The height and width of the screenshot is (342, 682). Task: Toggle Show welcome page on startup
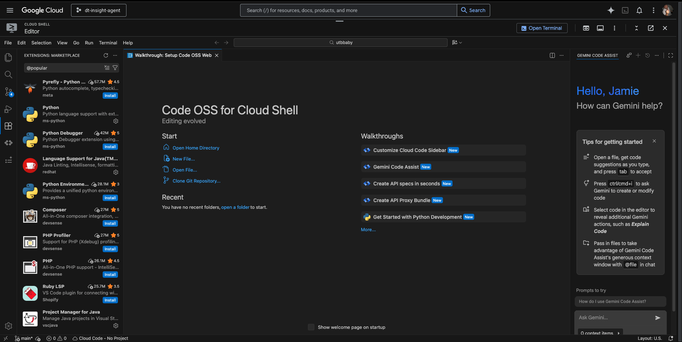coord(311,327)
